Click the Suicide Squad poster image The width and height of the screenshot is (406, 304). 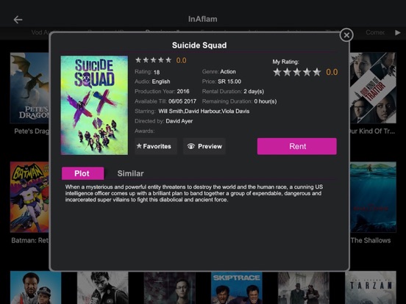94,105
